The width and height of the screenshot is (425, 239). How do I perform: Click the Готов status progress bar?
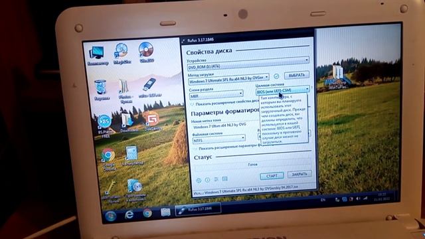(252, 164)
